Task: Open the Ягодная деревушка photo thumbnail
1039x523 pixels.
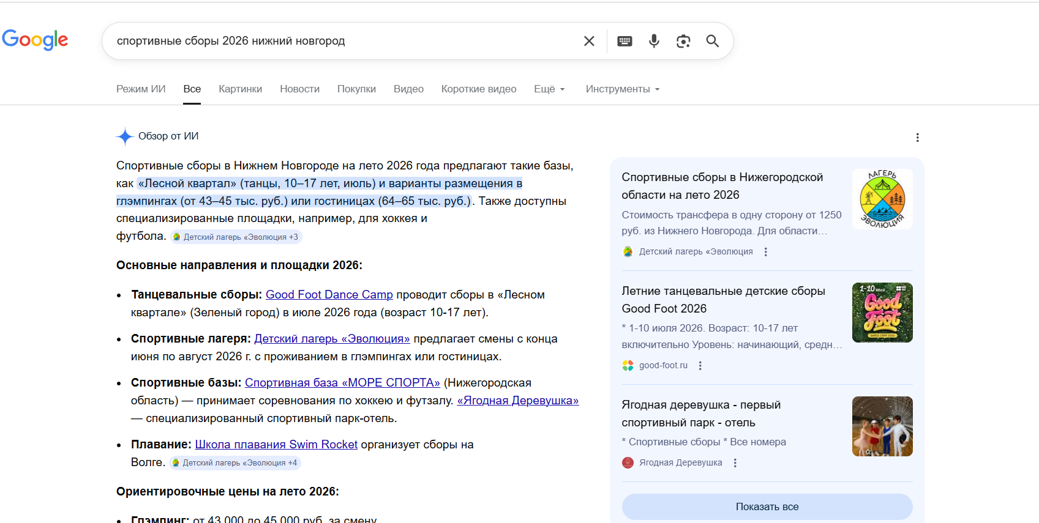Action: coord(882,426)
